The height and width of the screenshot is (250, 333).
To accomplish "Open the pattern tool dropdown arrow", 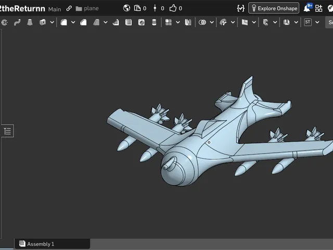I will (178, 22).
